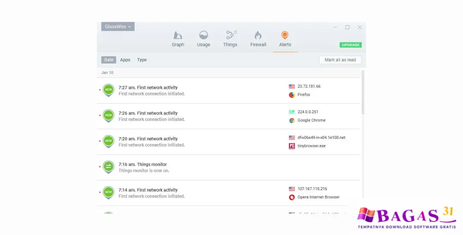Click the tinybrowser.exe app name

(312, 146)
